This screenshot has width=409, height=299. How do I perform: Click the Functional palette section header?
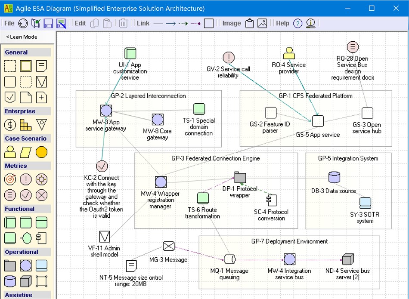pyautogui.click(x=27, y=209)
